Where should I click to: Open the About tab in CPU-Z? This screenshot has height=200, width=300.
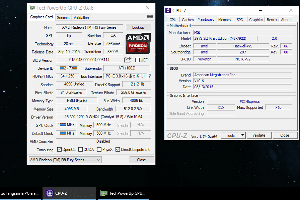[286, 20]
